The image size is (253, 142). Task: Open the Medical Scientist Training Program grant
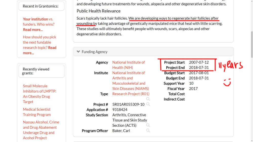[x=37, y=112]
